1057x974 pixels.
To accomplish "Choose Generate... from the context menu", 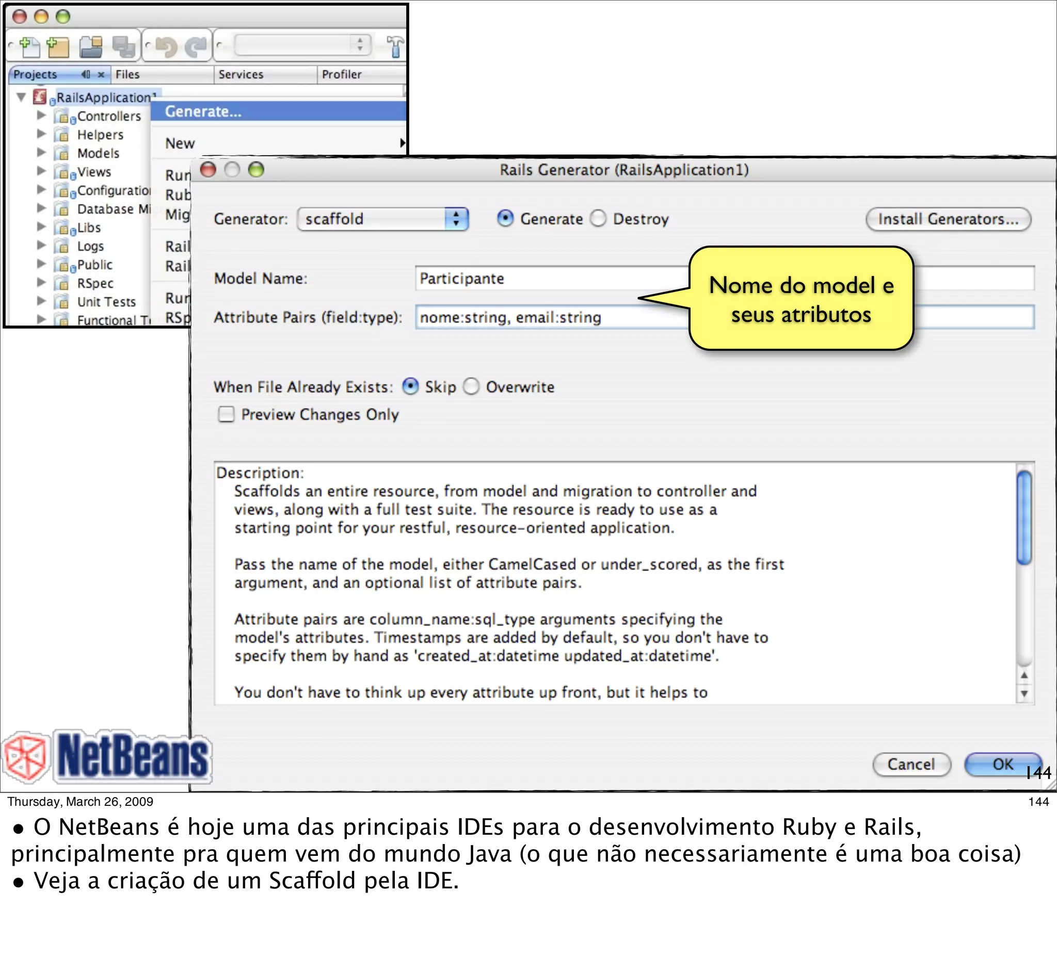I will [203, 112].
